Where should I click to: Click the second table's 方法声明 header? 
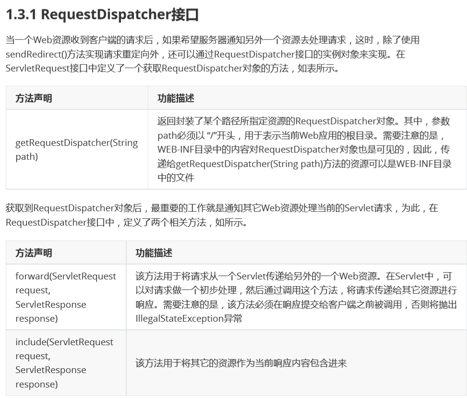click(x=66, y=253)
